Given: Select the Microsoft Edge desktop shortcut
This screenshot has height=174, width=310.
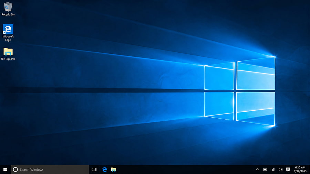Looking at the screenshot, I should pos(8,33).
